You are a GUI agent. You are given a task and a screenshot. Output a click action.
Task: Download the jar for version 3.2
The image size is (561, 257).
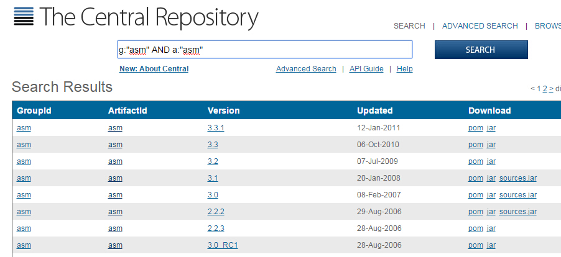pyautogui.click(x=491, y=161)
